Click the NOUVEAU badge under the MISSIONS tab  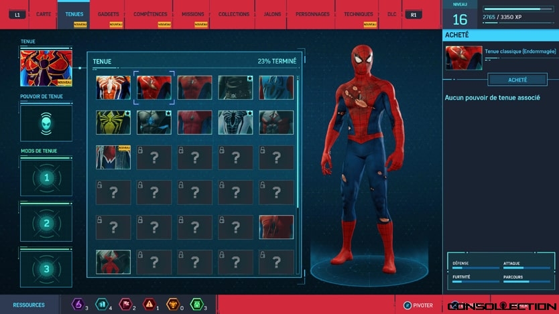[200, 25]
